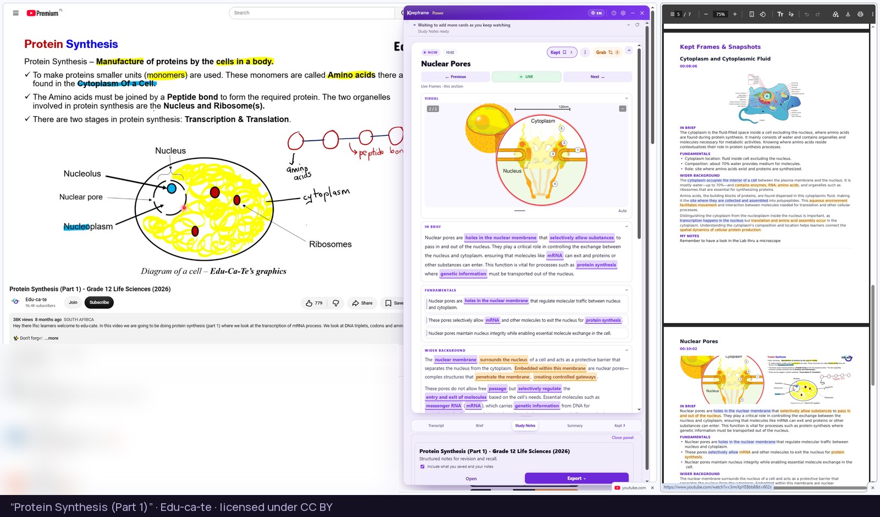Open Keepframe help question-mark icon

coord(614,13)
